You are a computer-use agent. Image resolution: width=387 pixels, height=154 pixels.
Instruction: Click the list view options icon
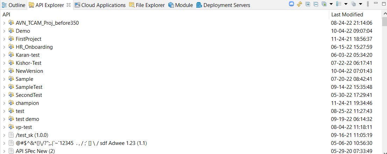tap(339, 4)
